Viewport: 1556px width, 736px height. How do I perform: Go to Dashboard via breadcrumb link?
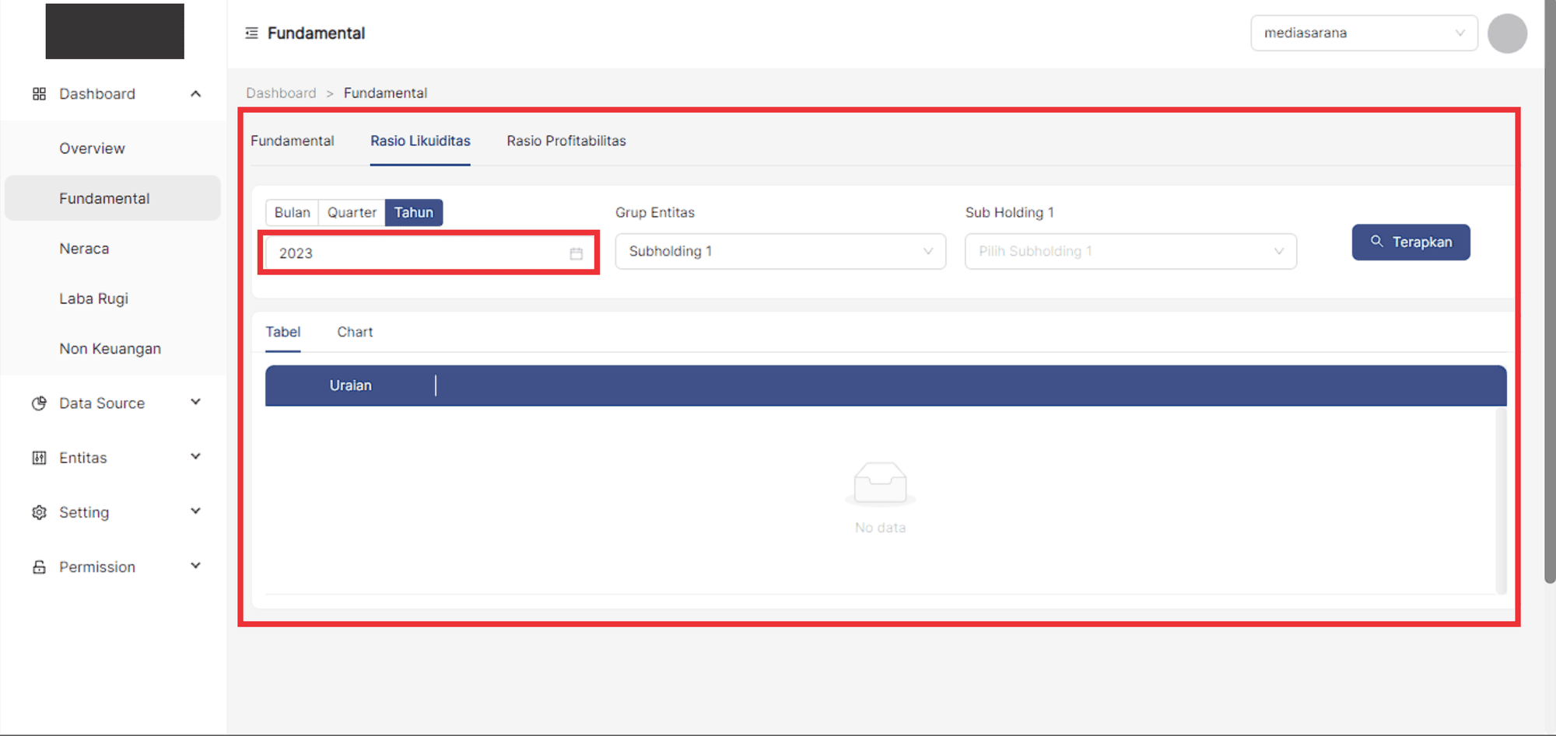point(281,93)
